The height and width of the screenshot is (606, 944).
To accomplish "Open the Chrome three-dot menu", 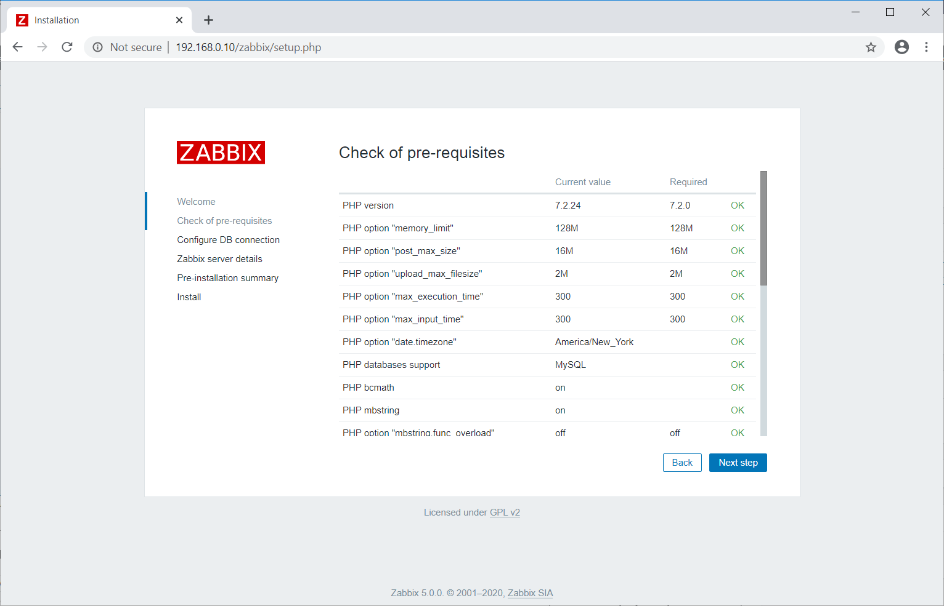I will (926, 47).
